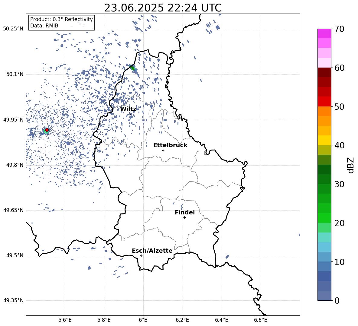The height and width of the screenshot is (326, 358).
Task: Click the colorbar tick value 50
Action: pos(339,107)
